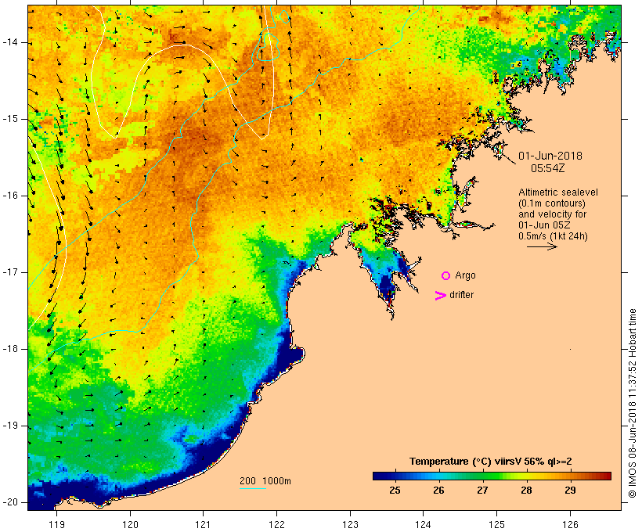Click the colorbar label '28'
This screenshot has width=642, height=532.
coord(527,491)
